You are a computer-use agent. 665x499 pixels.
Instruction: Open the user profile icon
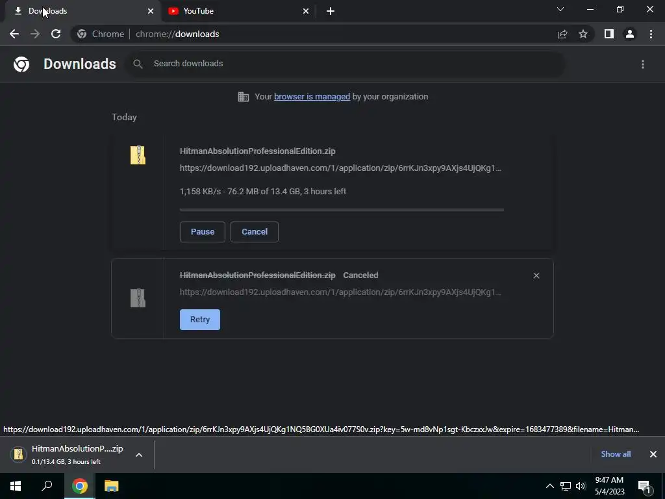click(630, 34)
